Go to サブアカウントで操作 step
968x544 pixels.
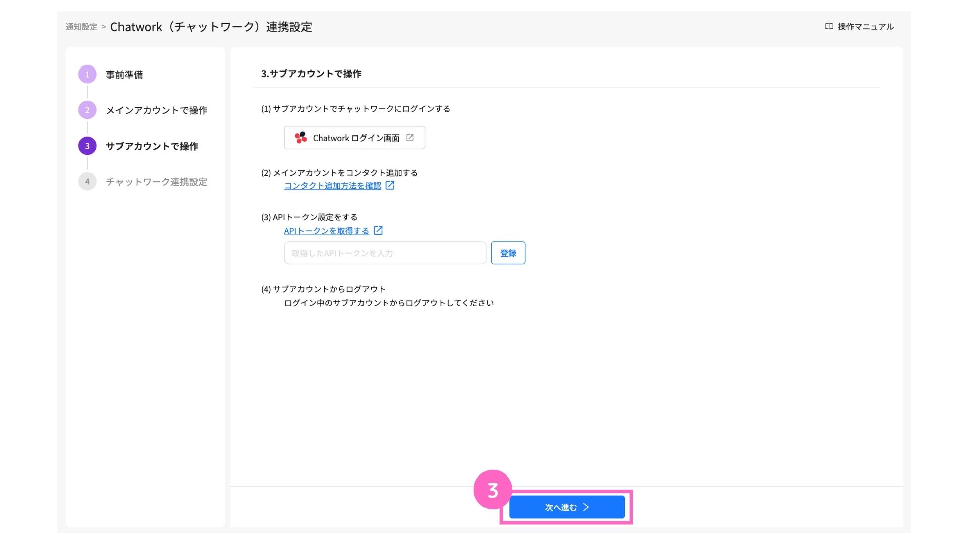coord(152,146)
